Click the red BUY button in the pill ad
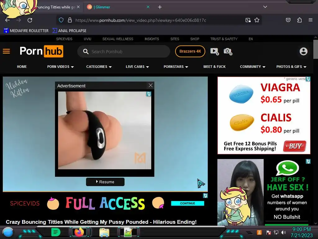The height and width of the screenshot is (239, 318). pos(295,146)
